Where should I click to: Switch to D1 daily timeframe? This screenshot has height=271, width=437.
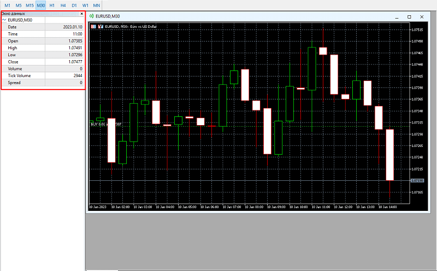pyautogui.click(x=74, y=5)
